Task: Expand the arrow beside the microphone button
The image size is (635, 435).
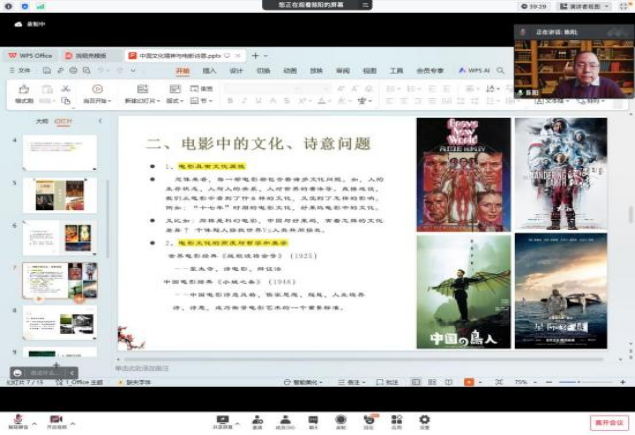Action: coord(35,420)
